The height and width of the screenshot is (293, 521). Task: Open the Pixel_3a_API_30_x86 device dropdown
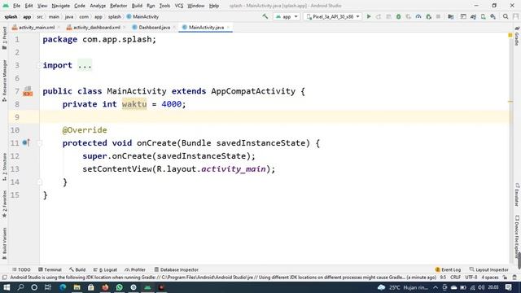[333, 16]
